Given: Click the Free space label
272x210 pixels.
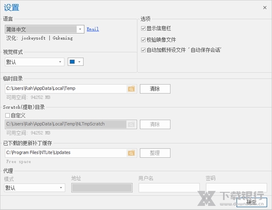Looking at the screenshot, I should [x=19, y=162].
